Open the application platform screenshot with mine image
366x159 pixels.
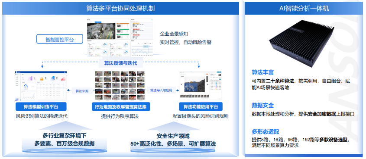(200, 85)
